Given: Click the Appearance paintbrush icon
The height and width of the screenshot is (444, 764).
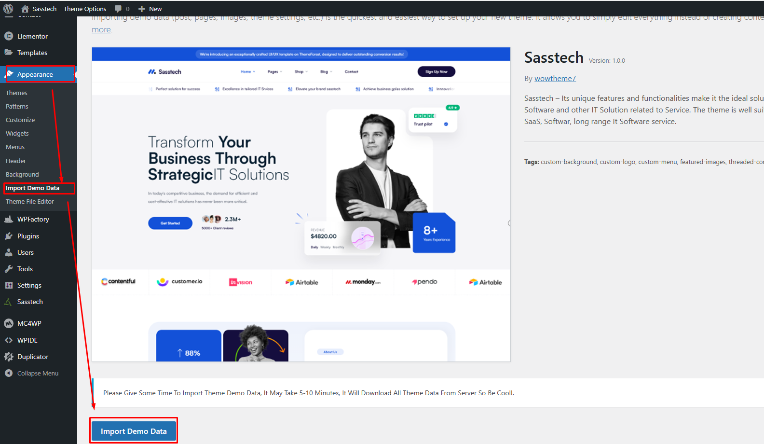Looking at the screenshot, I should pos(10,74).
